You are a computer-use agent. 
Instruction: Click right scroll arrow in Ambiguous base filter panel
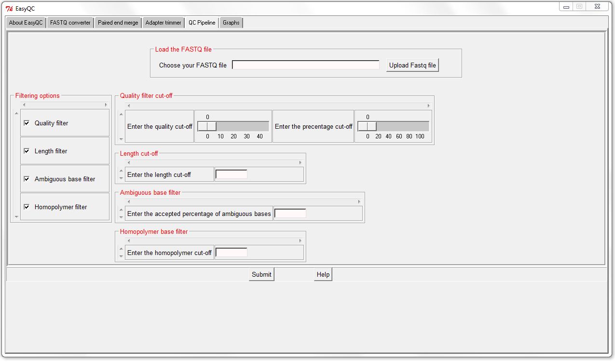pos(359,202)
